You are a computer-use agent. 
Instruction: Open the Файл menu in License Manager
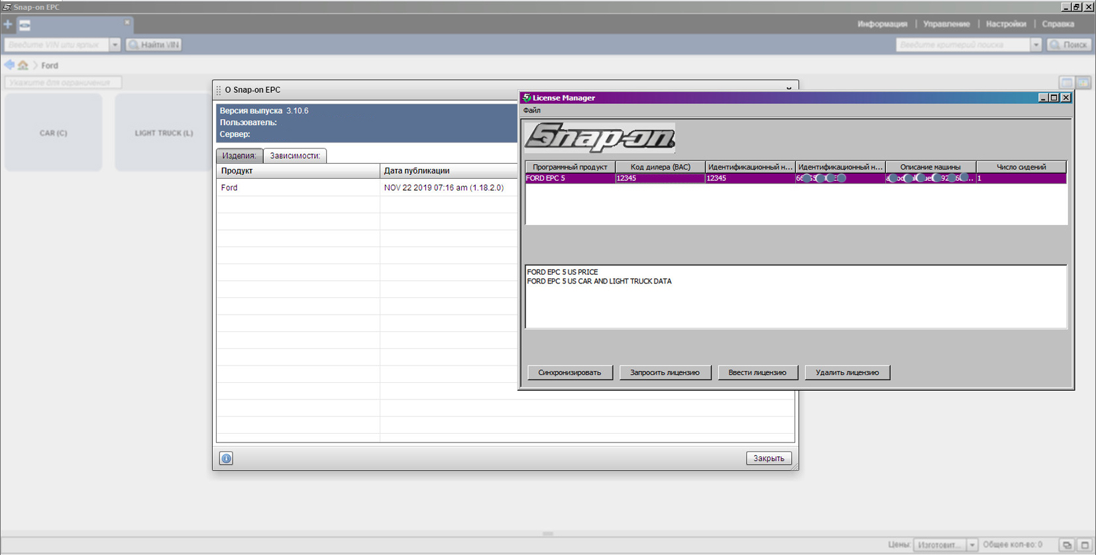[531, 111]
